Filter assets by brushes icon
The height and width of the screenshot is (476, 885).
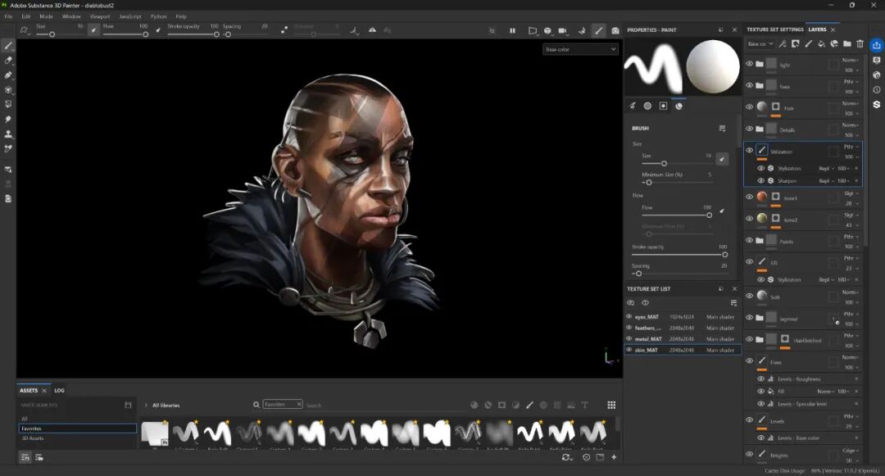coord(529,405)
